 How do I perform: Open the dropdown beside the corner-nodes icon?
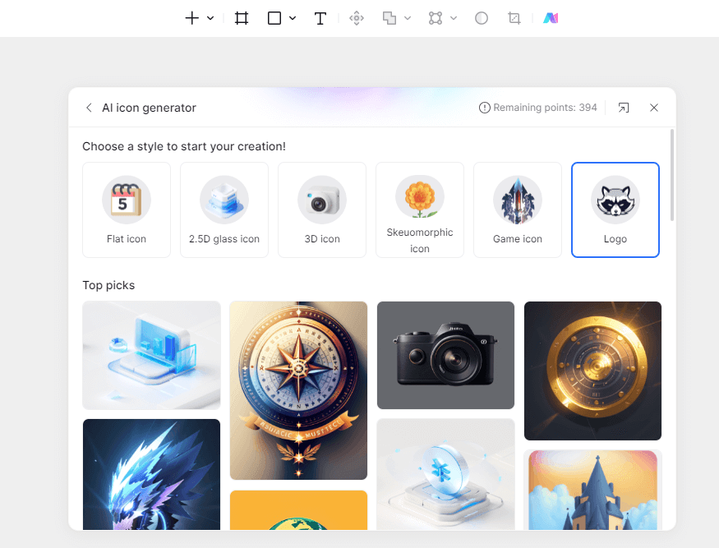point(454,18)
